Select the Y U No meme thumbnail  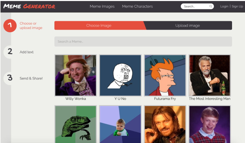pos(120,75)
